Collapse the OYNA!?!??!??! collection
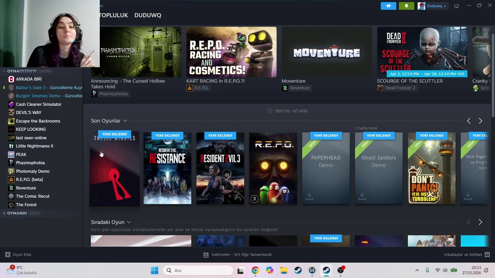The image size is (495, 278). 4,71
